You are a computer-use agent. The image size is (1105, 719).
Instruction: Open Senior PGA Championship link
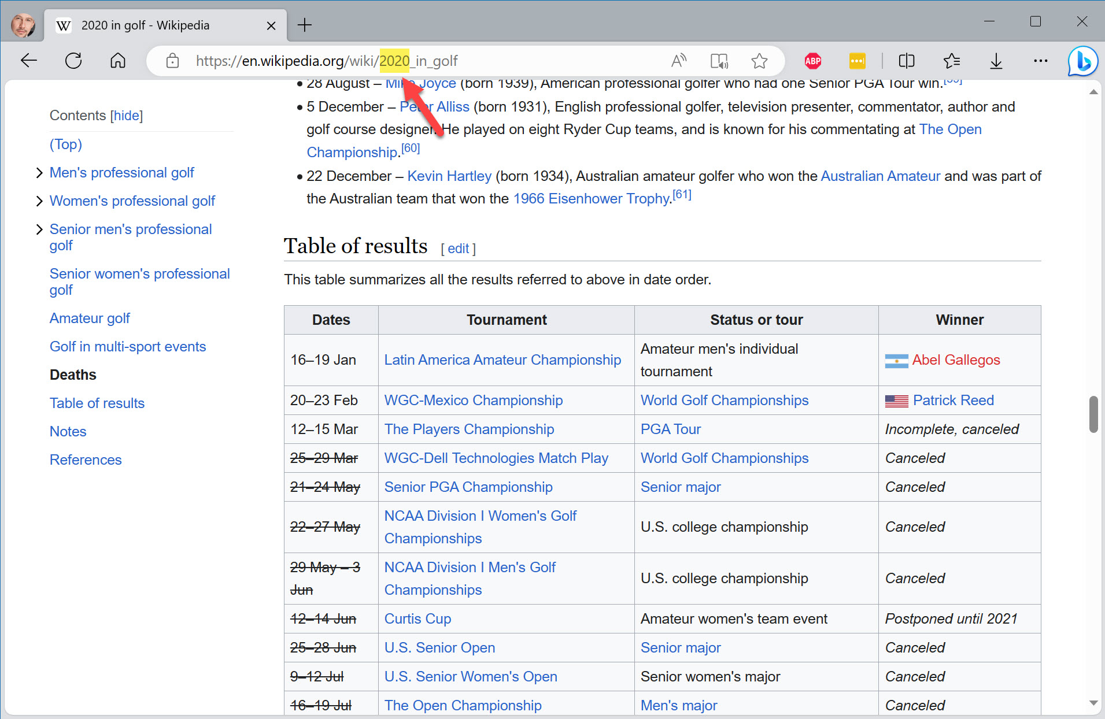pos(468,487)
